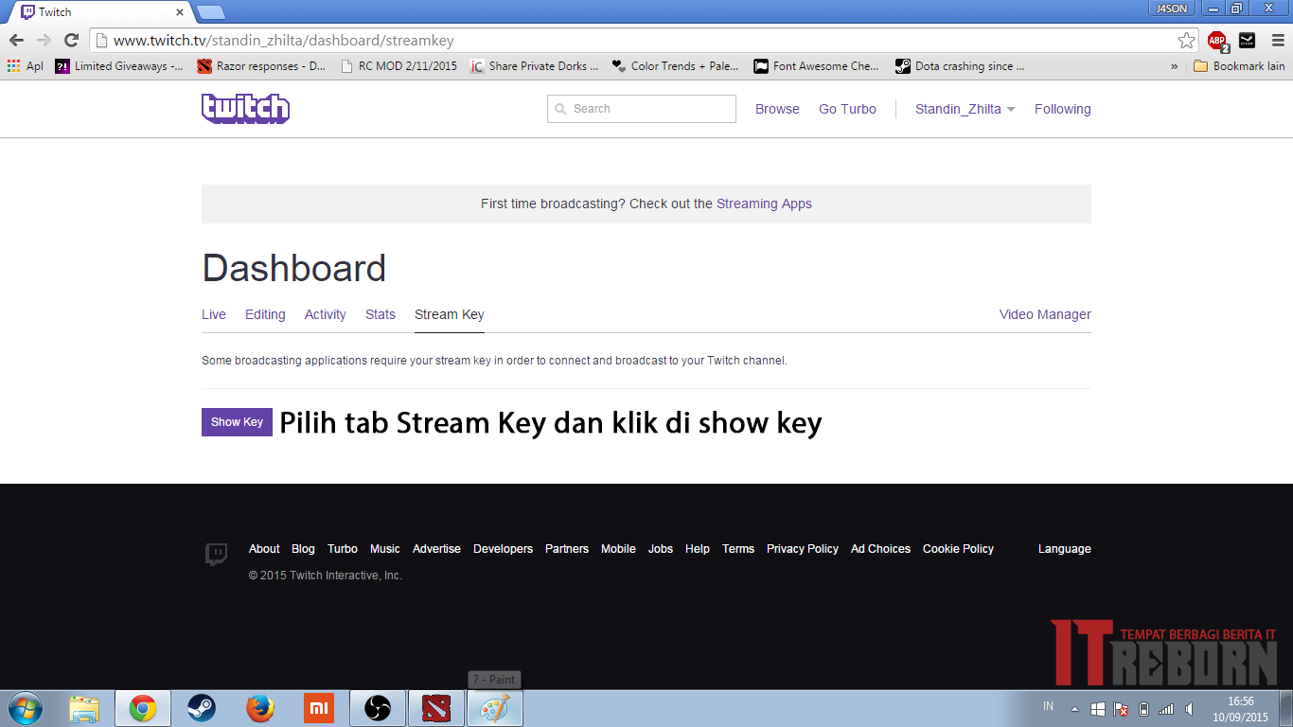
Task: Open Browse in Twitch header
Action: tap(777, 109)
